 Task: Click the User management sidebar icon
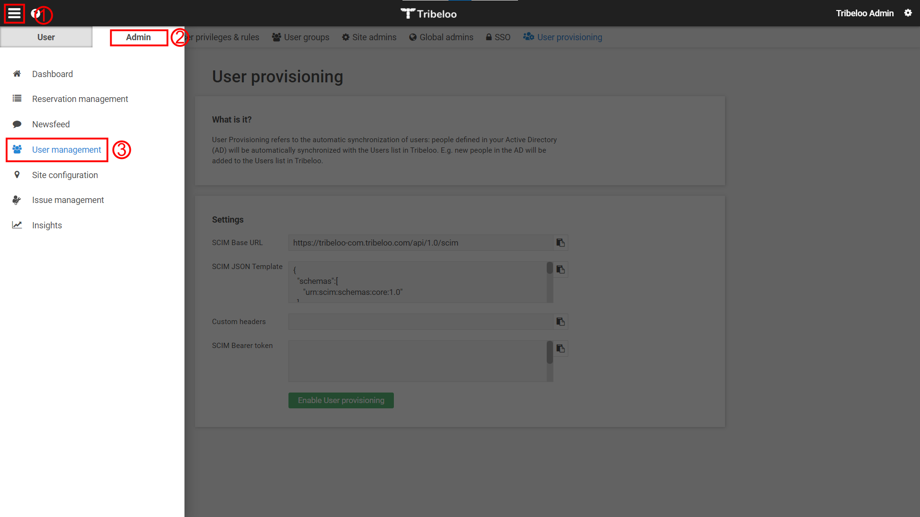(x=17, y=150)
